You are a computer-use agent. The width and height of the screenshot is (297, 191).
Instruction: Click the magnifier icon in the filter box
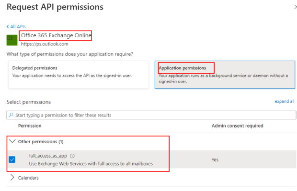11,115
